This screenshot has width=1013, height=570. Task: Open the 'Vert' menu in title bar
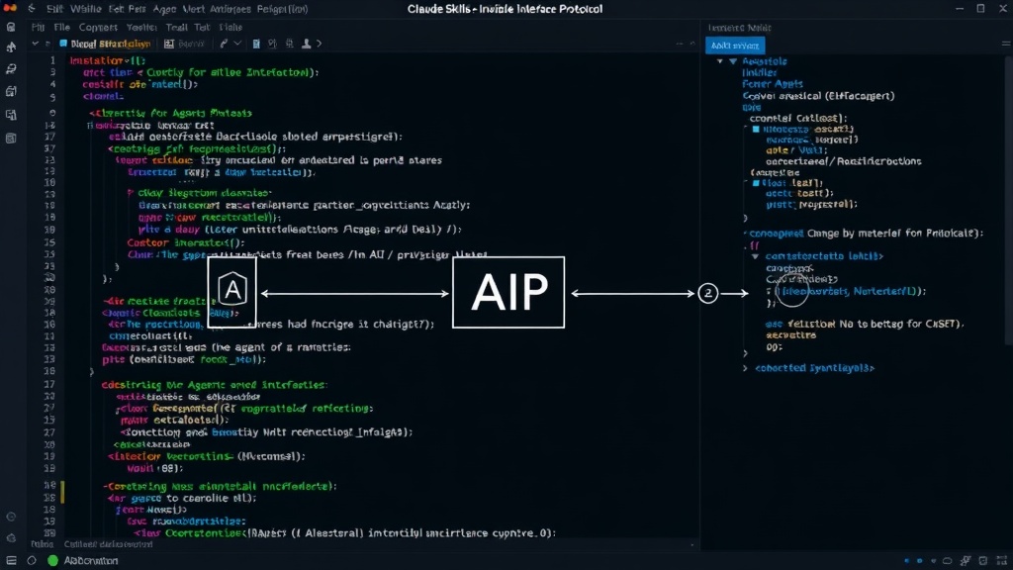point(193,9)
